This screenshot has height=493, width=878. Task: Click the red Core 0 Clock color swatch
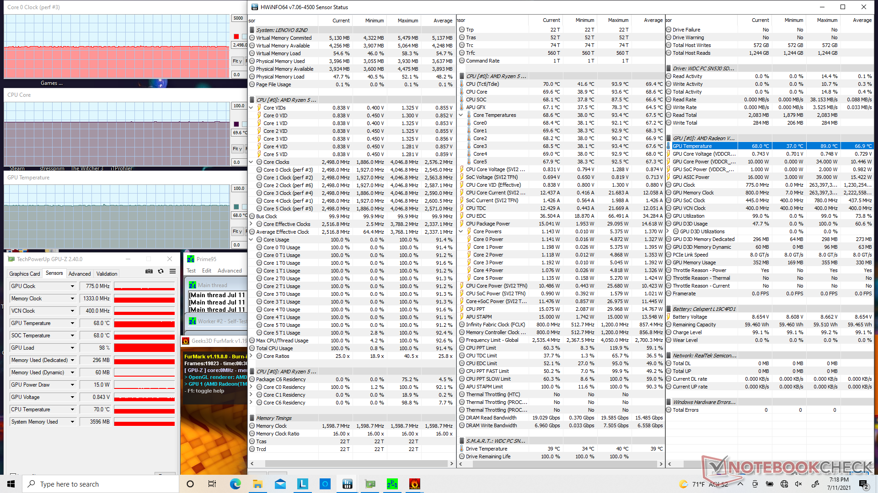[x=236, y=37]
